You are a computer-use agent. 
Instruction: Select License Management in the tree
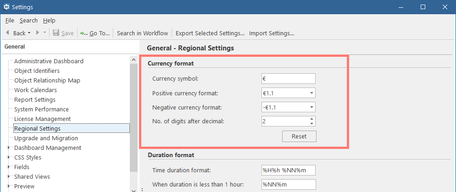(x=42, y=119)
